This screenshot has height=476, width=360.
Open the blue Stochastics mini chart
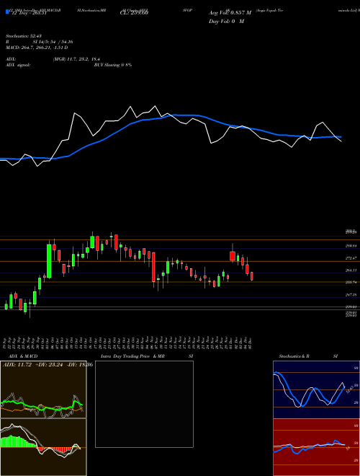point(316,389)
